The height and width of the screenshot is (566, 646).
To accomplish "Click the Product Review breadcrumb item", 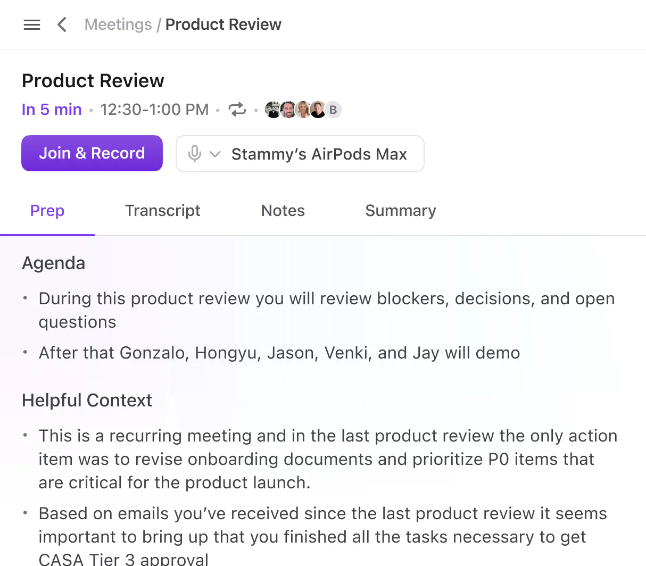I will (x=223, y=24).
